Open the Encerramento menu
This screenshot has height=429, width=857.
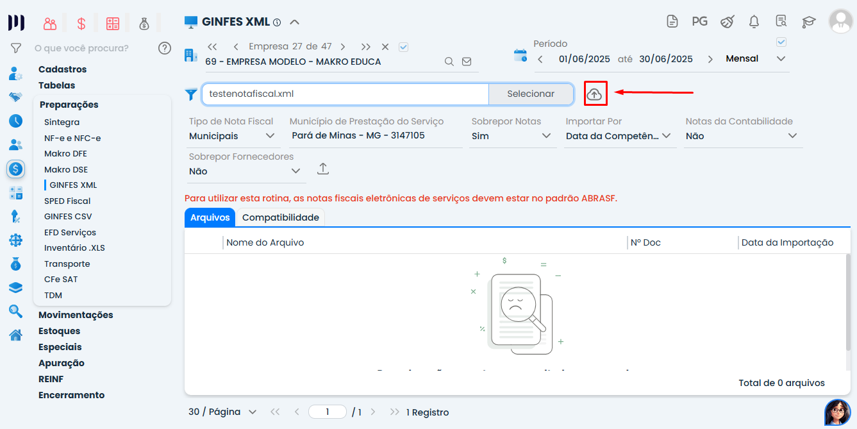pos(71,395)
